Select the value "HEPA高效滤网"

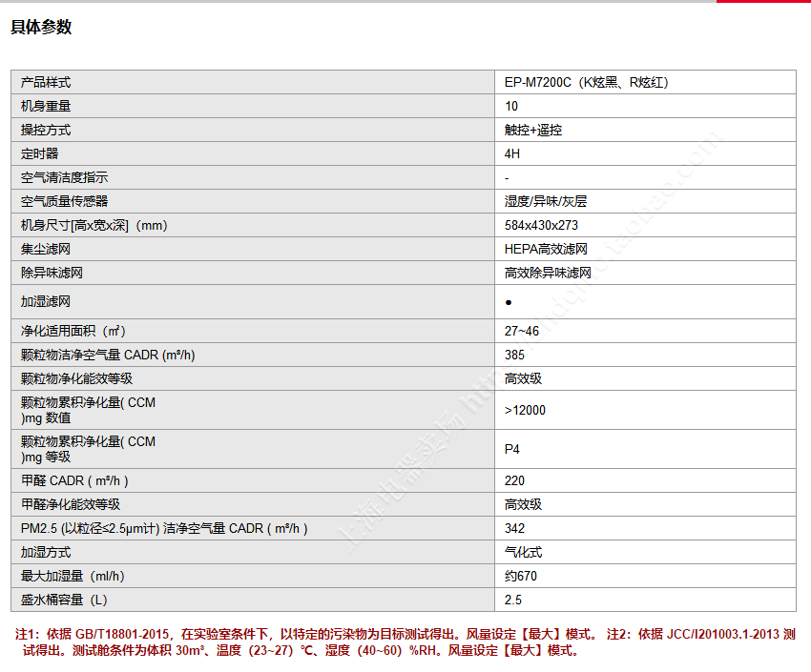click(x=546, y=249)
